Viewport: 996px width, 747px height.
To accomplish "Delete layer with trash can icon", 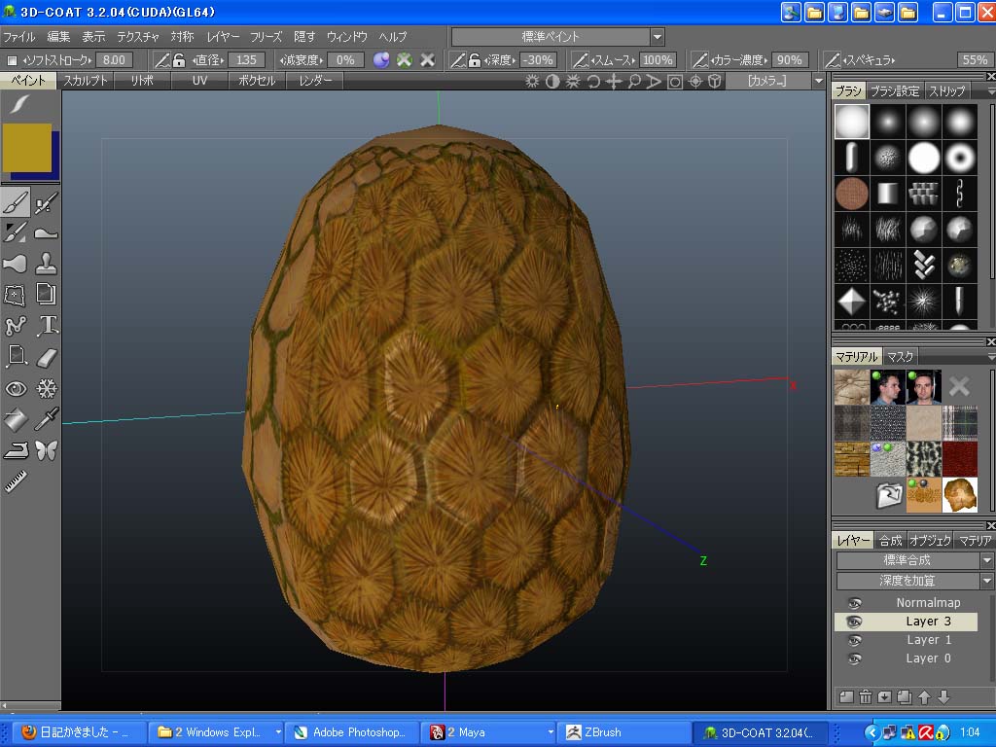I will click(x=865, y=696).
